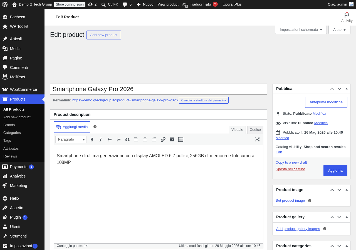This screenshot has width=356, height=250.
Task: Align text left
Action: (x=136, y=139)
